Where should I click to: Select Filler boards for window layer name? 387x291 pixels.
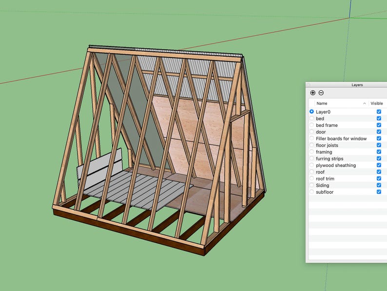point(341,139)
